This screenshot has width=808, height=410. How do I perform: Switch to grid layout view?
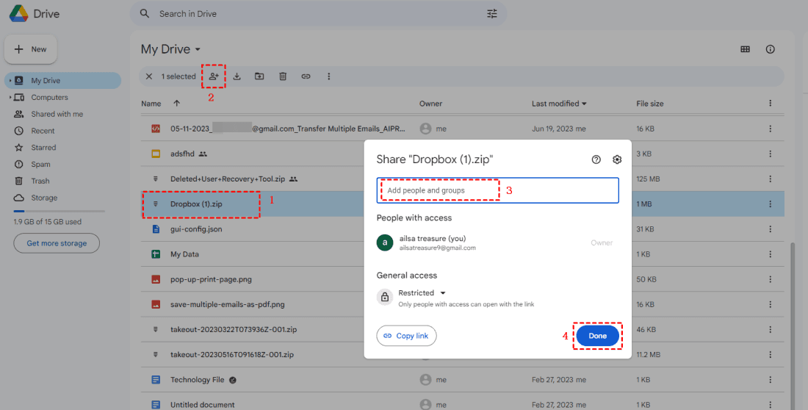[745, 49]
